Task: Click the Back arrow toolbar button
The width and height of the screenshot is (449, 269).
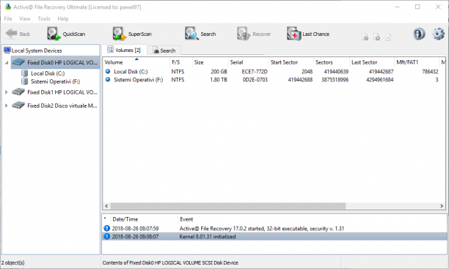Action: (18, 34)
